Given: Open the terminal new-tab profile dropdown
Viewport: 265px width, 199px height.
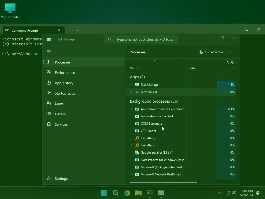Looking at the screenshot, I should pos(78,30).
